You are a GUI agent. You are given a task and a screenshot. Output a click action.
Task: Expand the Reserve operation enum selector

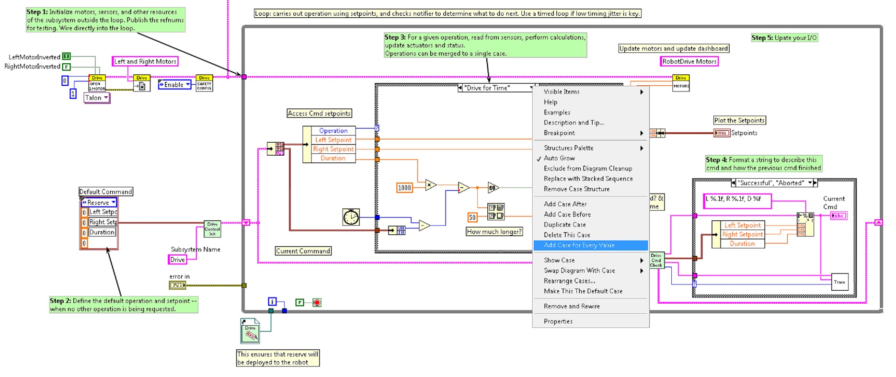point(99,203)
